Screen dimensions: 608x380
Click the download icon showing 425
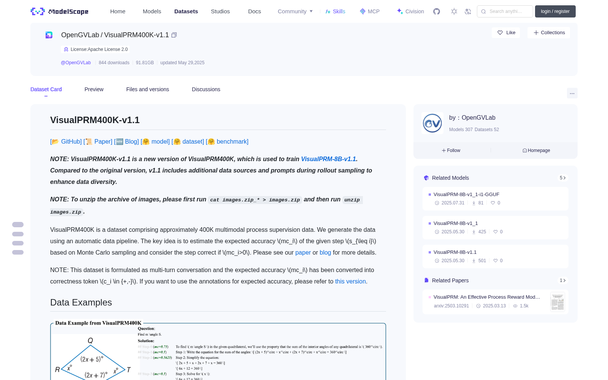click(x=474, y=232)
